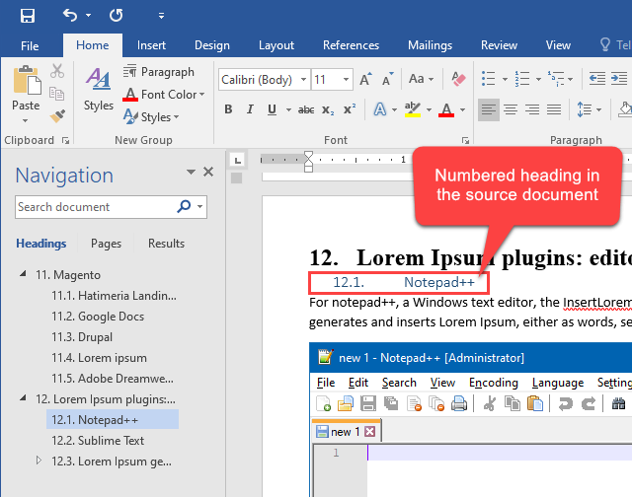This screenshot has width=632, height=497.
Task: Click the Clear All Formatting eraser icon
Action: (458, 79)
